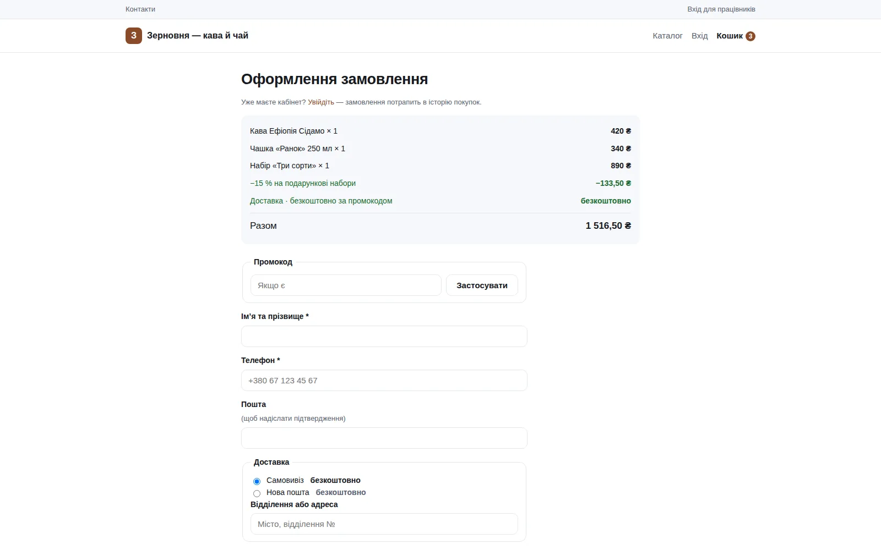Open the Вхід для працівників link

click(x=721, y=9)
